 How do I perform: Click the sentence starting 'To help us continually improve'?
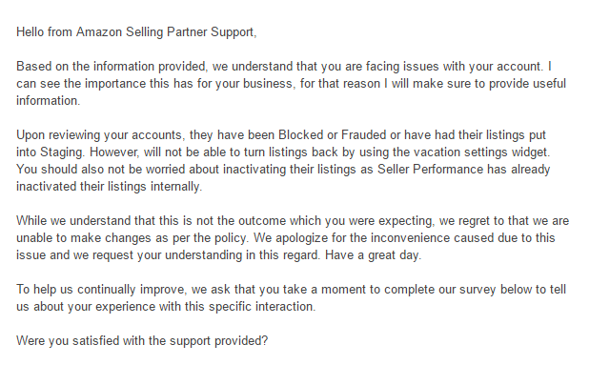click(291, 297)
